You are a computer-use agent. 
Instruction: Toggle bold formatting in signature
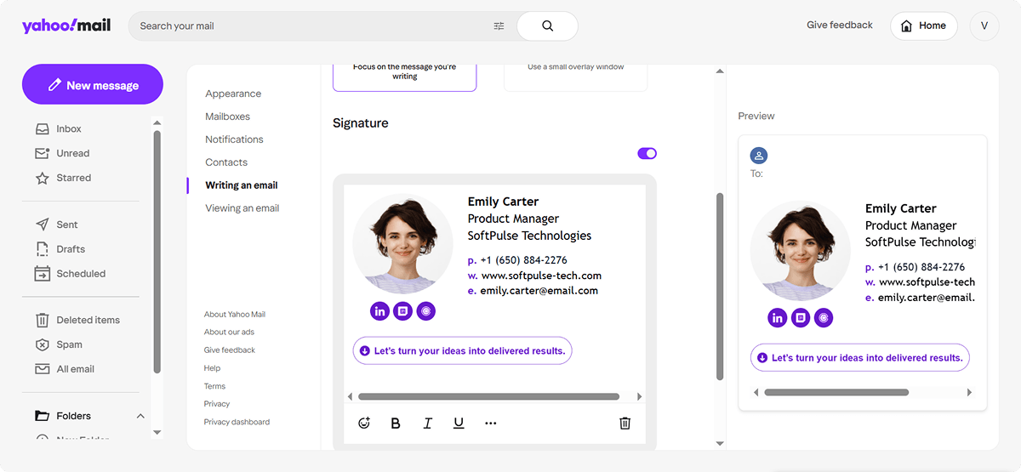tap(396, 424)
